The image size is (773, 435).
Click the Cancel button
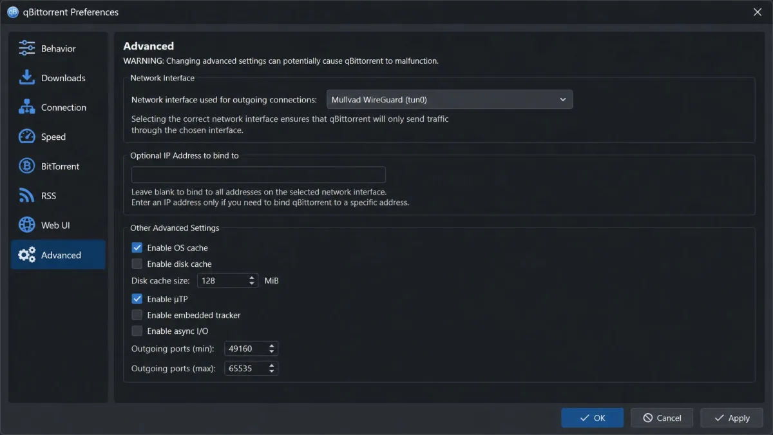click(662, 418)
